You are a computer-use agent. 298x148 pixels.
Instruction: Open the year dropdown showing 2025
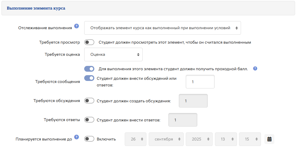tap(199, 139)
